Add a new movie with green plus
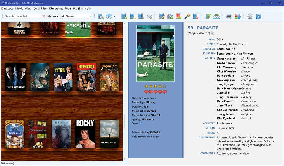The height and width of the screenshot is (166, 284). coord(124,17)
